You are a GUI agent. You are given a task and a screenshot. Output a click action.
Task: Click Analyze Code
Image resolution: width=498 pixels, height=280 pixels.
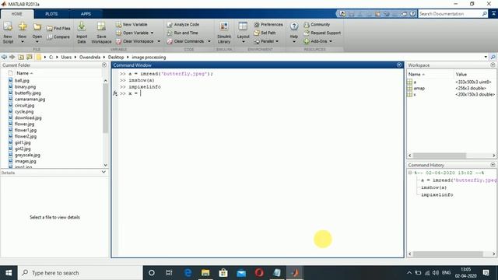pos(184,24)
